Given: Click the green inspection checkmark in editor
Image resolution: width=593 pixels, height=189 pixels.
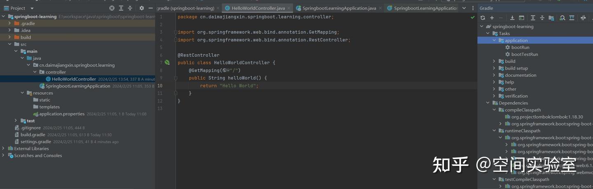Looking at the screenshot, I should pyautogui.click(x=472, y=17).
